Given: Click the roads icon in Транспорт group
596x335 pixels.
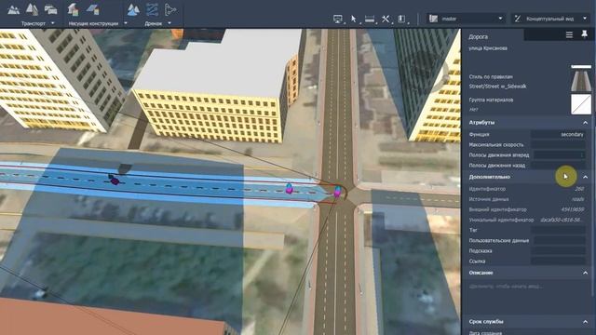Looking at the screenshot, I should pyautogui.click(x=33, y=9).
